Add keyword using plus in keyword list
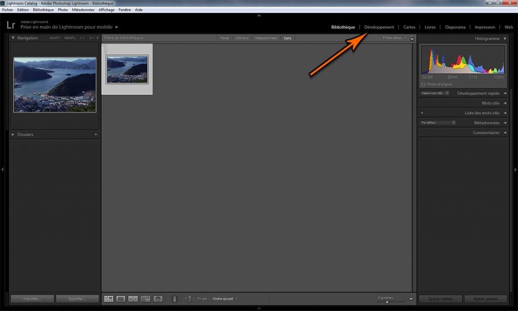 422,113
